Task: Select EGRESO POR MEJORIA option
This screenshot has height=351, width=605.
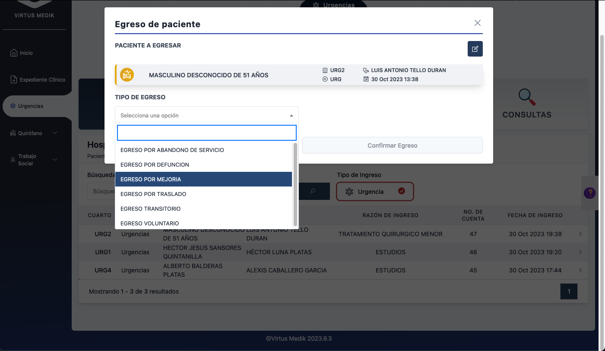Action: pos(203,179)
